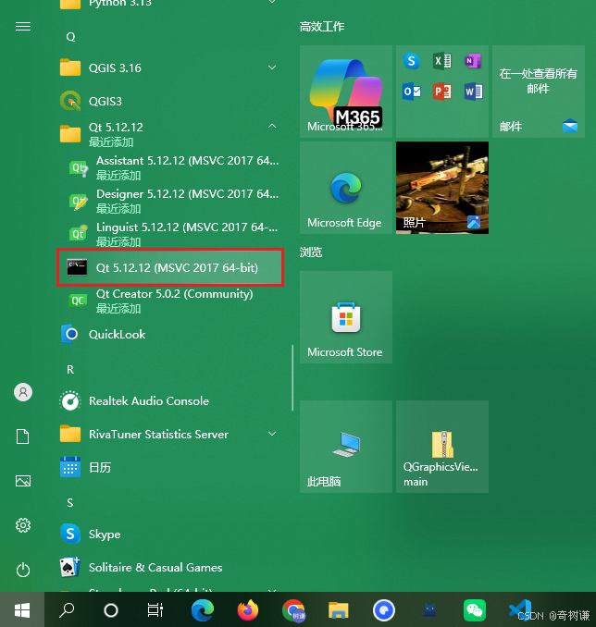Open Realtek Audio Console

(170, 401)
